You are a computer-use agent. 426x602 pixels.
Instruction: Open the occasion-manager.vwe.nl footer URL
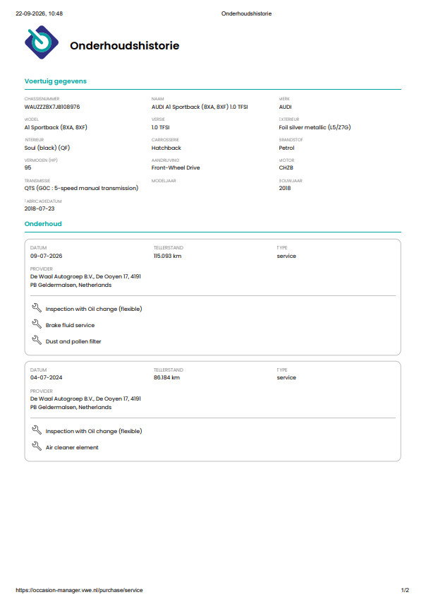coord(79,590)
